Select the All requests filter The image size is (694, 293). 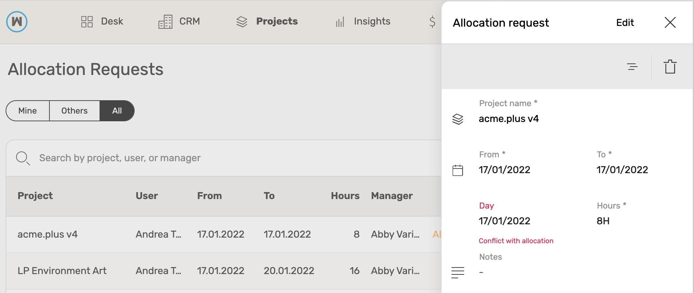click(117, 111)
